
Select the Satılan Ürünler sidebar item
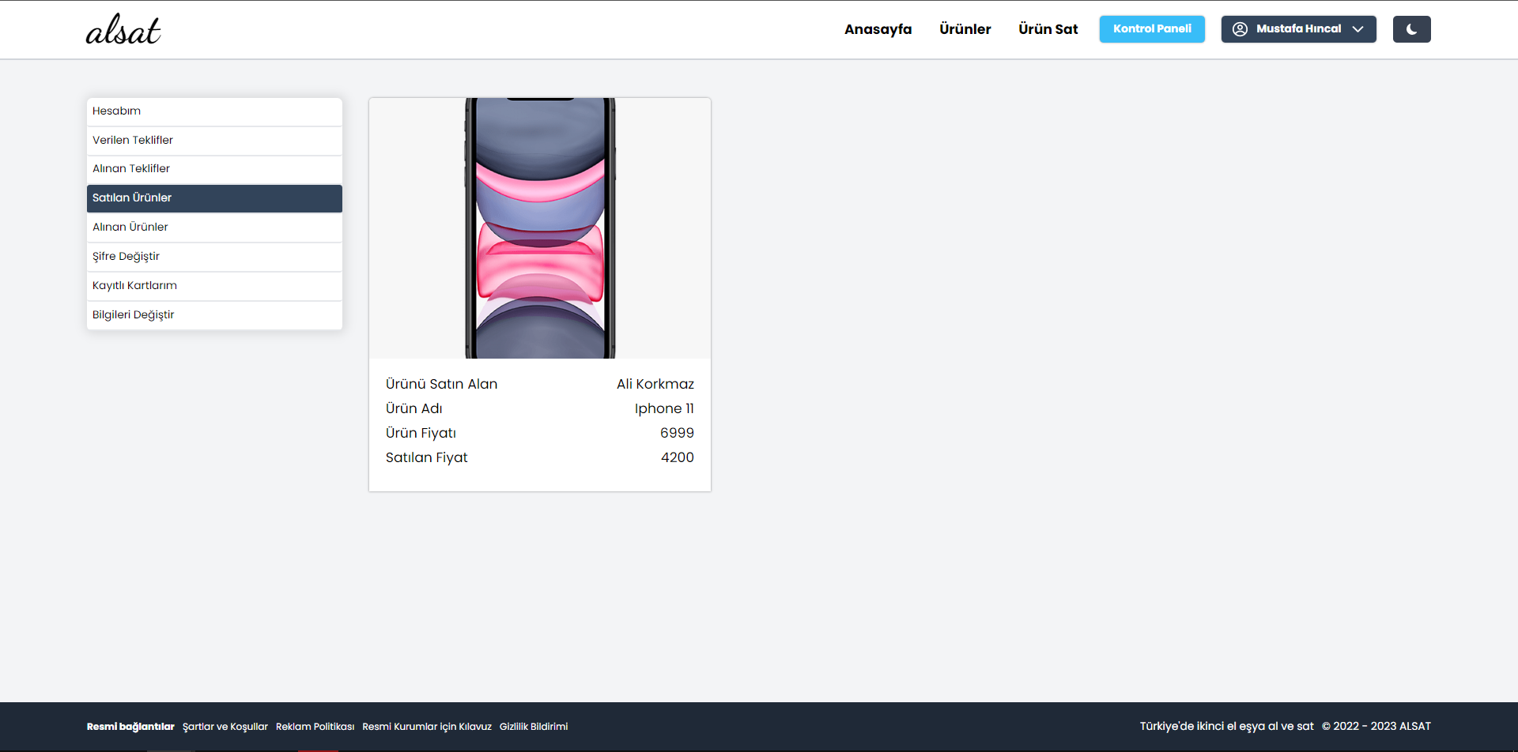[214, 198]
